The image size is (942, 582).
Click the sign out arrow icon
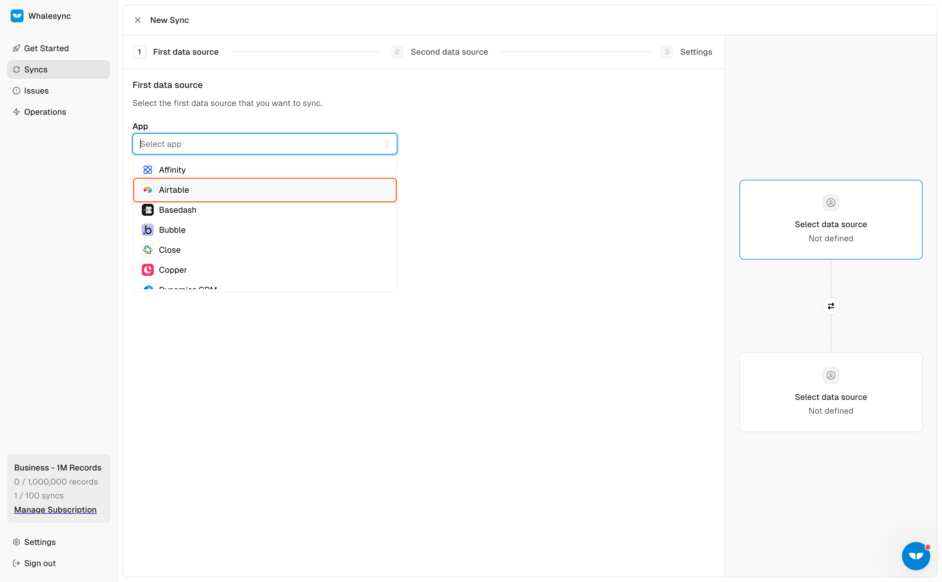point(16,563)
